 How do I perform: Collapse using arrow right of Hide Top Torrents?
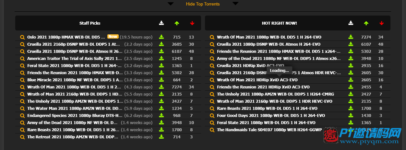tap(235, 4)
